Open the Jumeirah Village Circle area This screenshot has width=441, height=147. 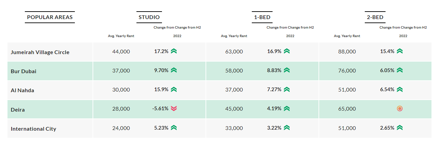point(40,52)
